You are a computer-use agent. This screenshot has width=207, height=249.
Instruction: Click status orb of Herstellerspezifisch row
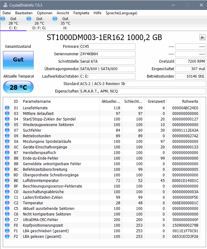(x=7, y=152)
